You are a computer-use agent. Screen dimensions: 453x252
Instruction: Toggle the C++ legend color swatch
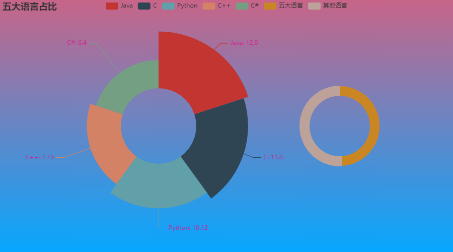coord(209,6)
